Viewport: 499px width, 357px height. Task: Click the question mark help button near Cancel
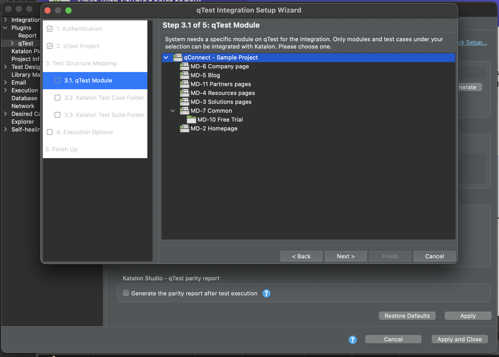click(352, 340)
